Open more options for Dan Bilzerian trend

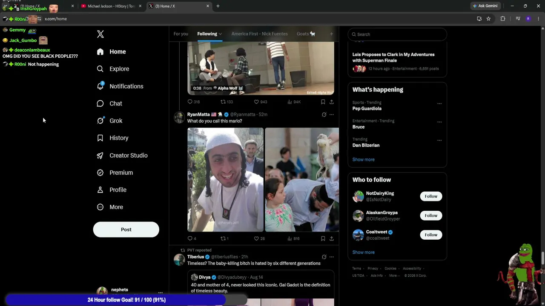click(439, 140)
